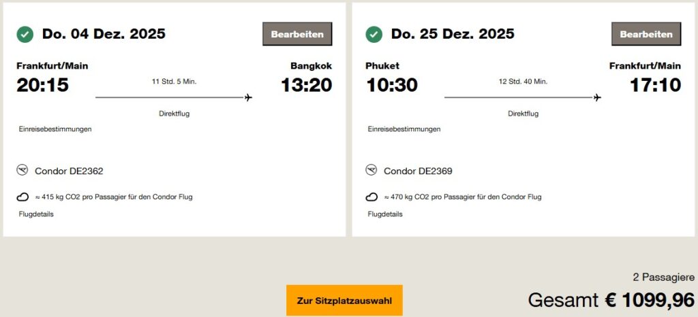The height and width of the screenshot is (317, 698).
Task: Select the Do. 04 Dez. 2025 date heading
Action: [x=104, y=34]
